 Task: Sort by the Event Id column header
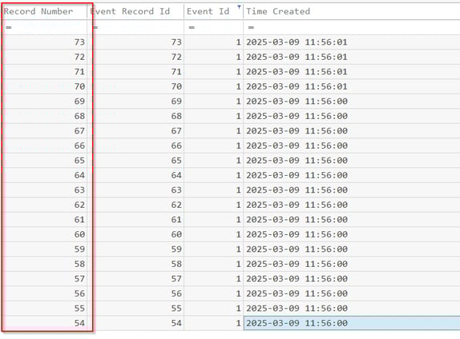click(x=213, y=11)
